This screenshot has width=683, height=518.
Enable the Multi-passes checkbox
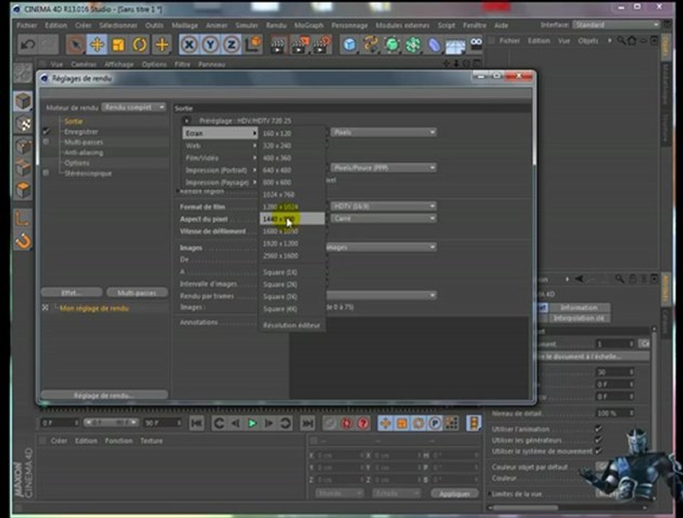point(47,142)
